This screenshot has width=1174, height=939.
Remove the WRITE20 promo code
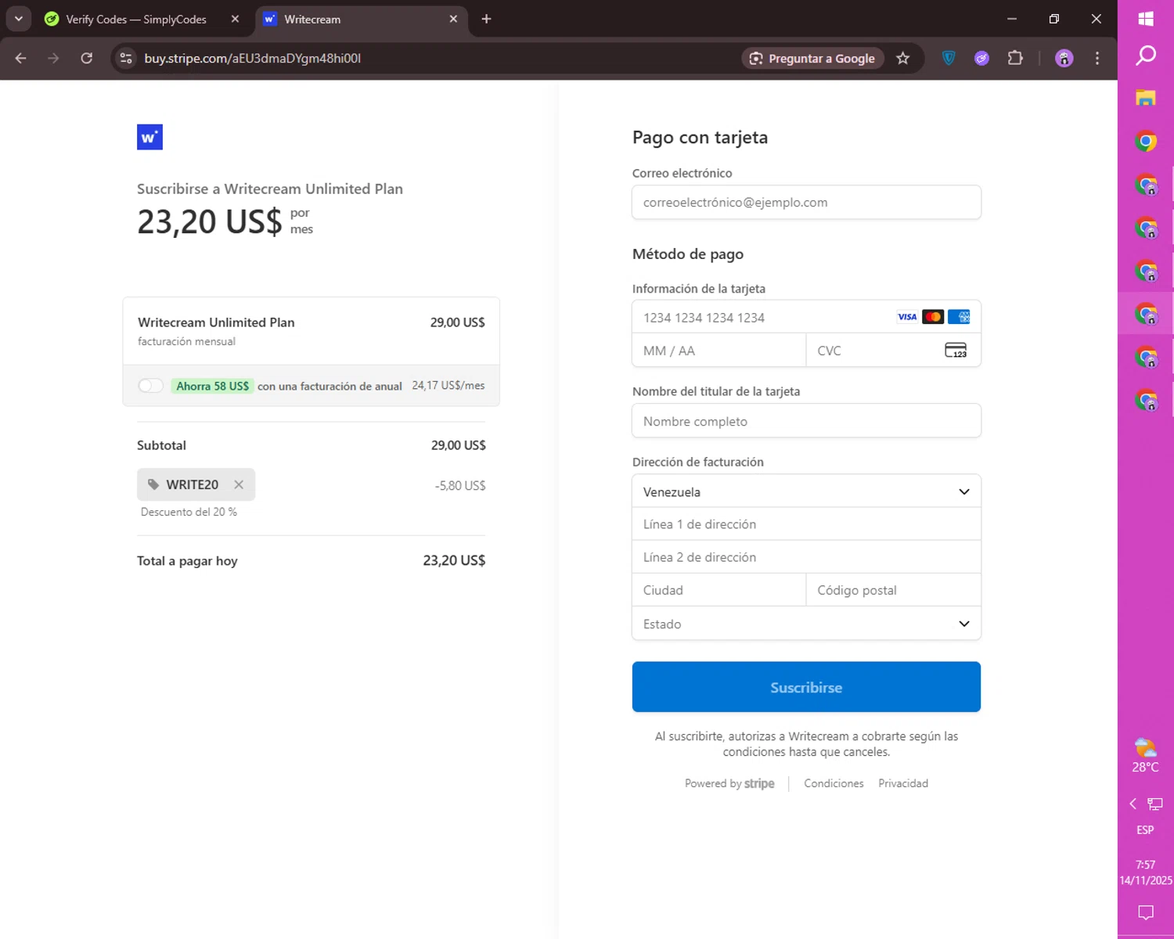pos(239,485)
